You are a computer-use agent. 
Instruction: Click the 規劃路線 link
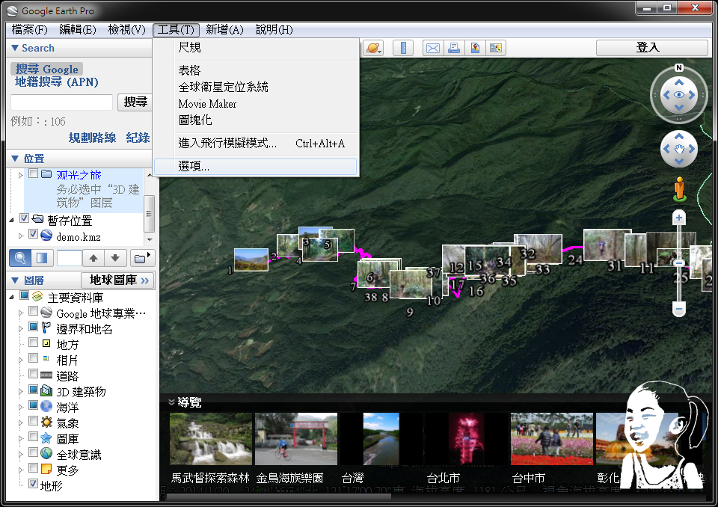92,138
